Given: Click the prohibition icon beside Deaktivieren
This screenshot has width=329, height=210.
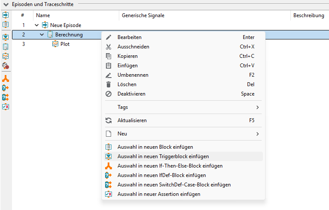Looking at the screenshot, I should 109,94.
